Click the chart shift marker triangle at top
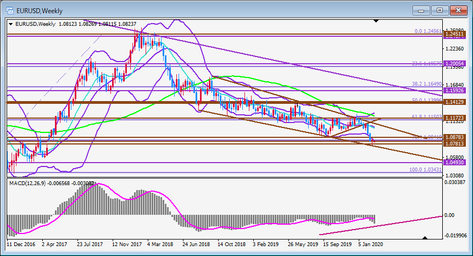This screenshot has width=473, height=256. [376, 21]
